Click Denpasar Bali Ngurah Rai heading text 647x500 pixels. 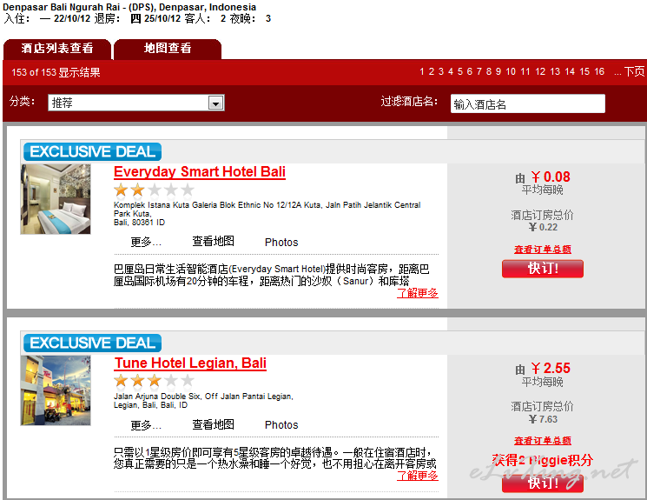[129, 7]
